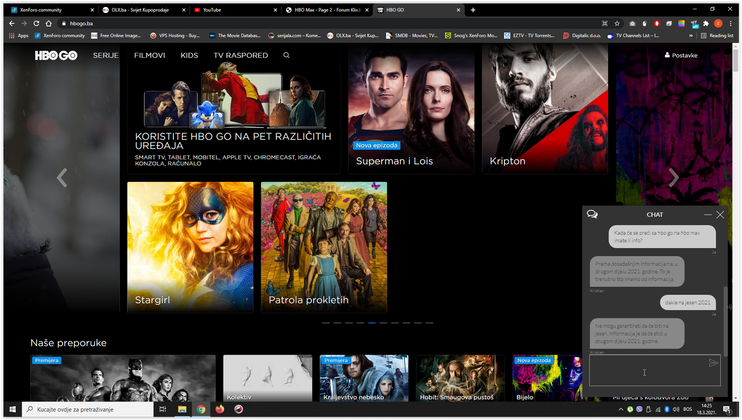This screenshot has height=420, width=742.
Task: Expand the hidden bookmarks overflow chevron
Action: coord(691,35)
